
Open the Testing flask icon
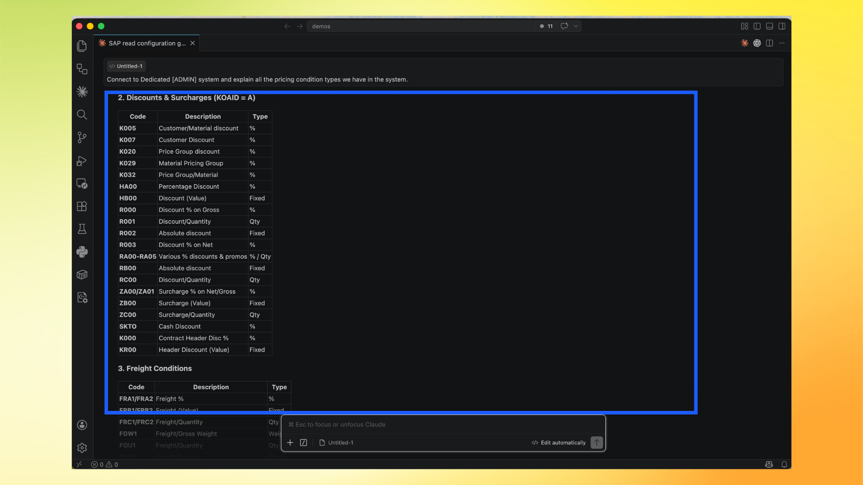(x=82, y=229)
